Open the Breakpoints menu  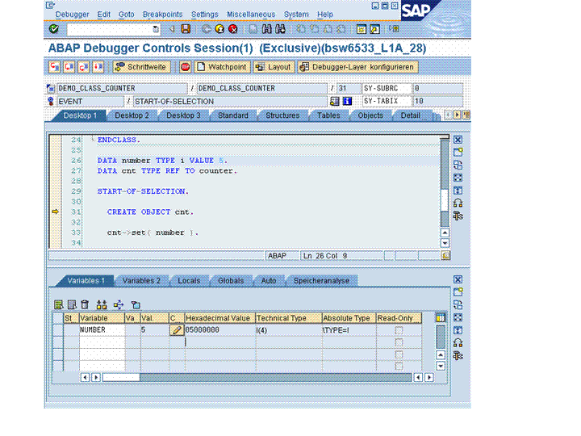pyautogui.click(x=163, y=14)
